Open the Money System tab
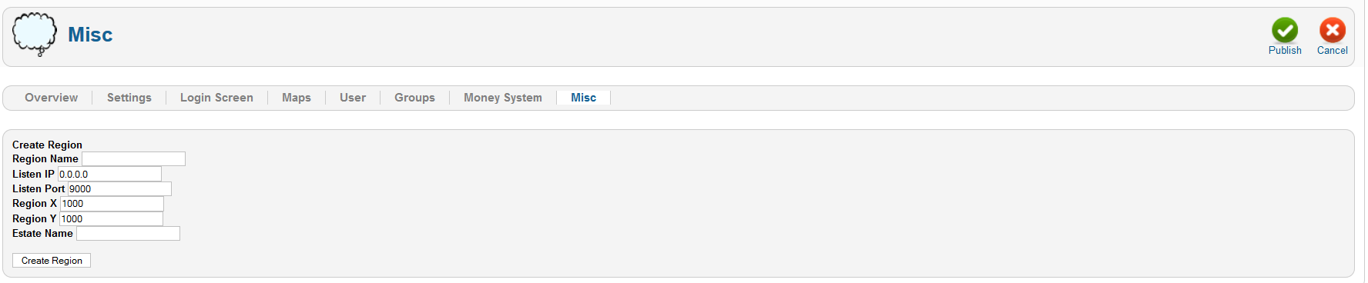 [503, 98]
